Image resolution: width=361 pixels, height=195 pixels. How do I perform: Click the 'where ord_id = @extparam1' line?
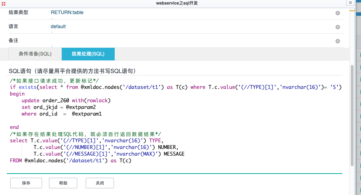61,114
